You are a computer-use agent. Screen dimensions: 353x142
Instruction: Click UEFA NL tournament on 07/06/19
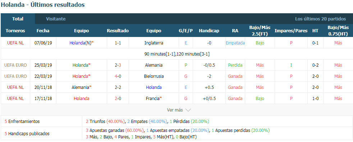coord(15,43)
